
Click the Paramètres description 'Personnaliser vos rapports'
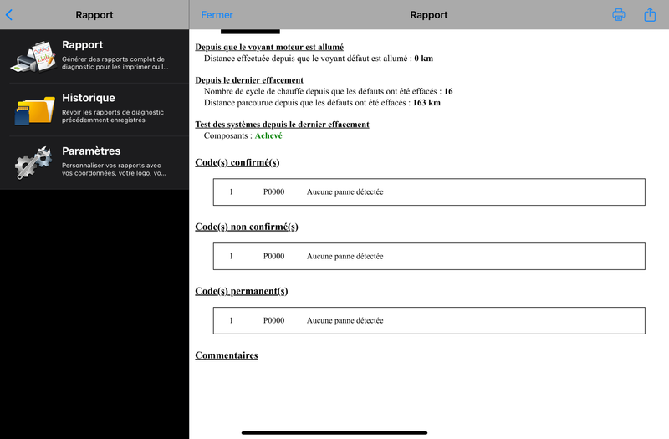pos(114,170)
